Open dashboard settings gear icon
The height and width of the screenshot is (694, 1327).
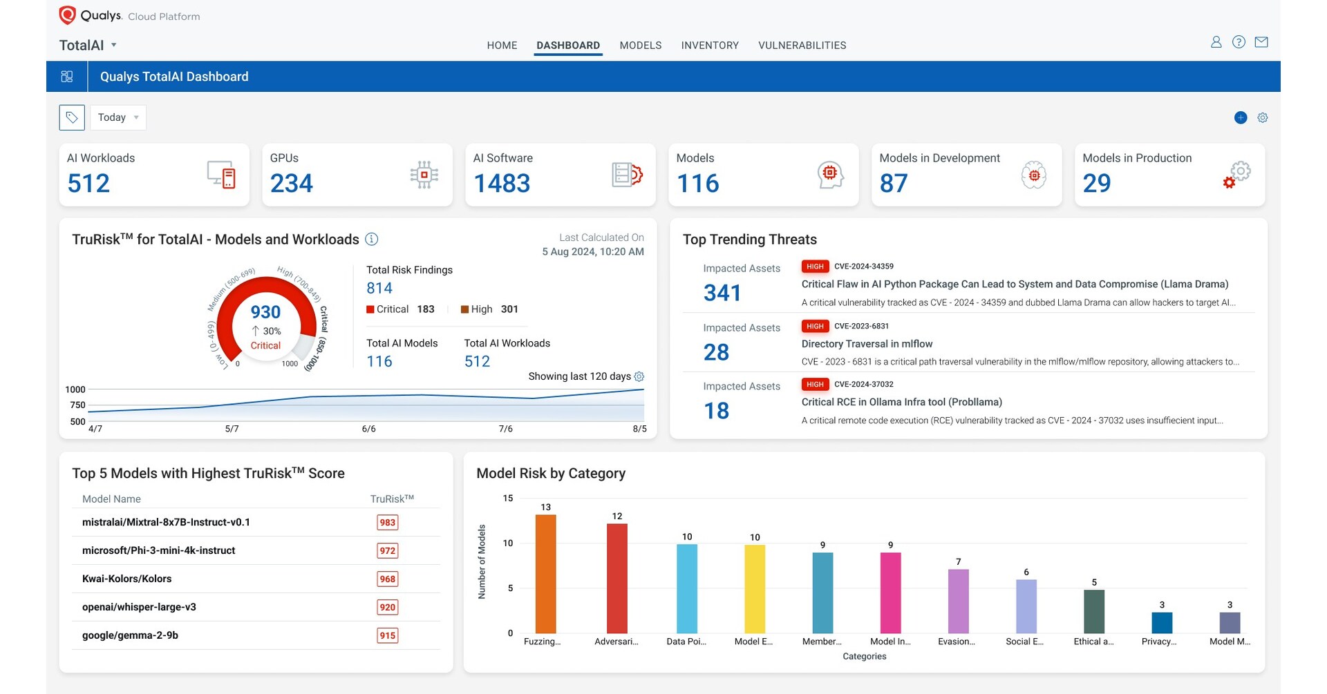(x=1263, y=117)
